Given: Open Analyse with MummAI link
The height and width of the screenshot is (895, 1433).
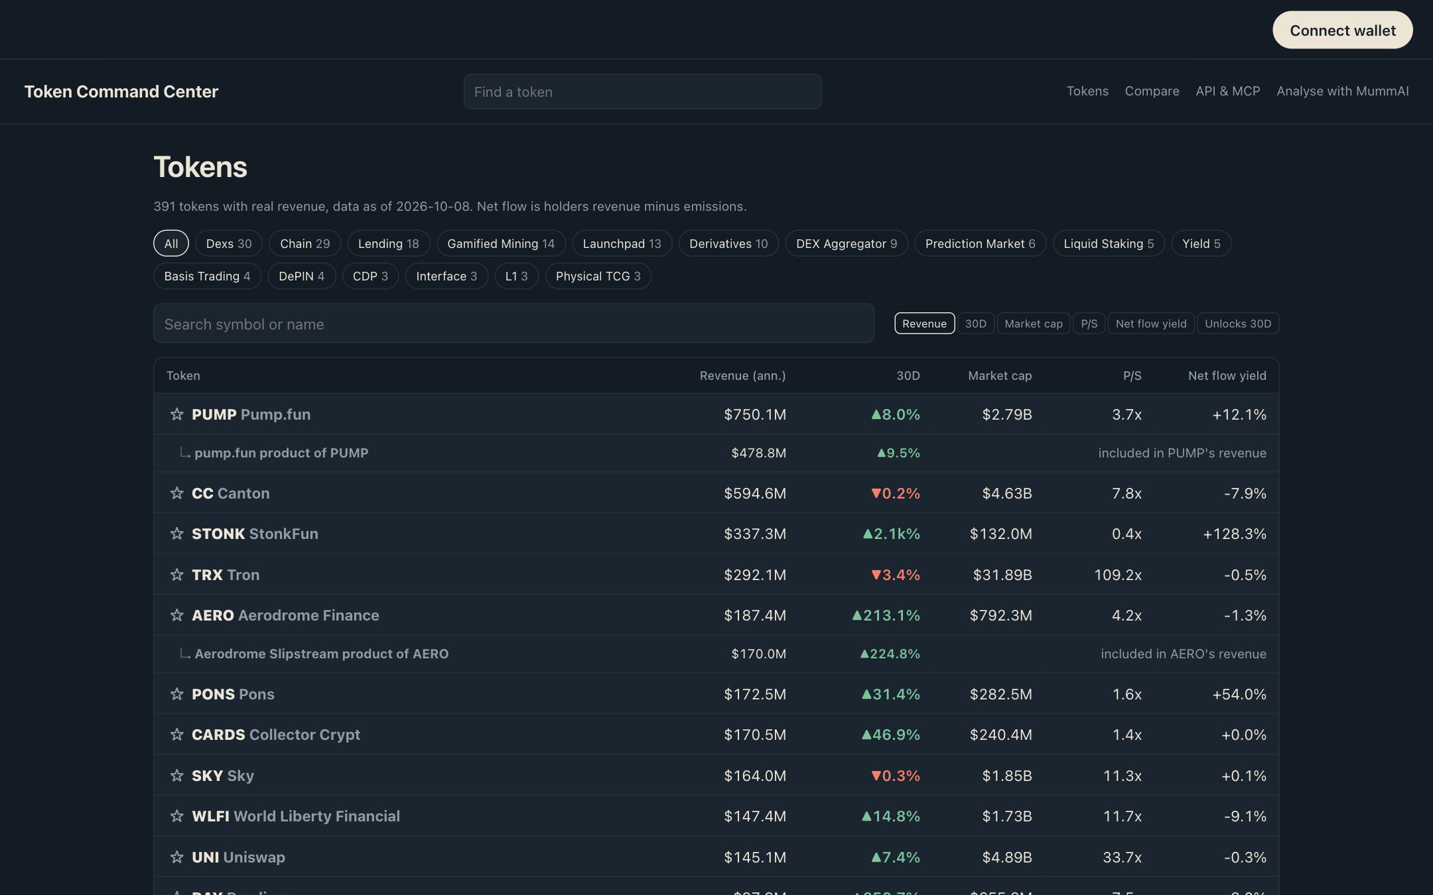Looking at the screenshot, I should click(1342, 91).
